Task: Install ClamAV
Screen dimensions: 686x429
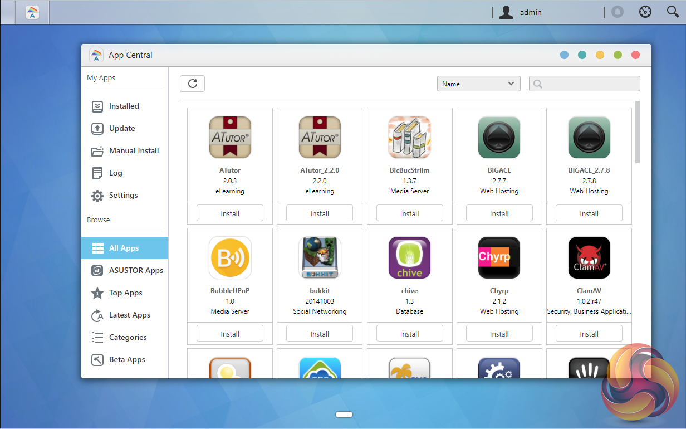Action: pyautogui.click(x=589, y=334)
